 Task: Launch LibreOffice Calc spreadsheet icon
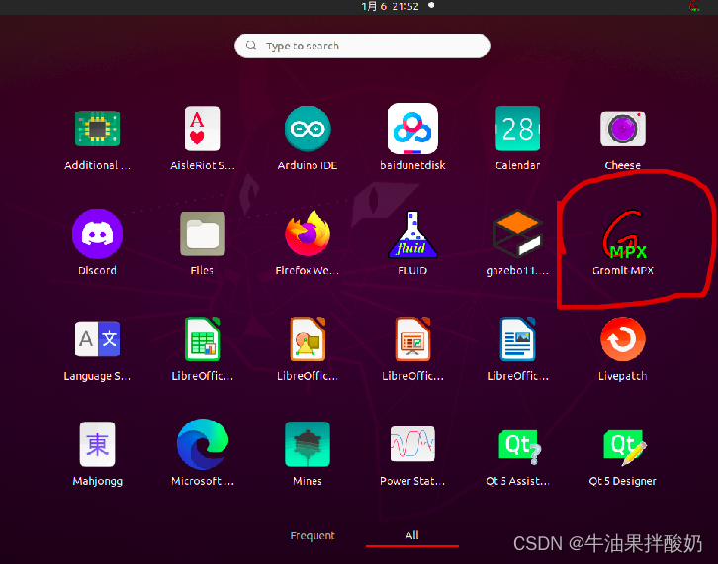click(x=202, y=339)
